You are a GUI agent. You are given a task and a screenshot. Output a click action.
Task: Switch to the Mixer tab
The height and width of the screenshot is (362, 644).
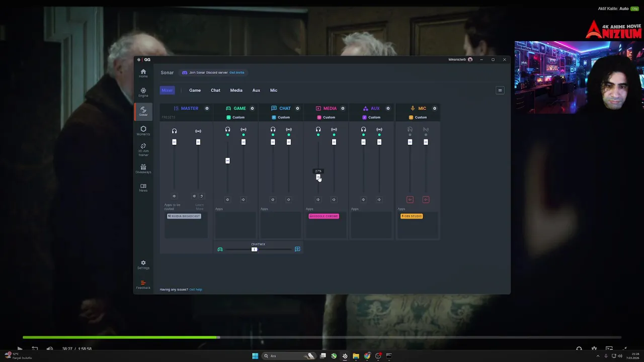click(167, 90)
